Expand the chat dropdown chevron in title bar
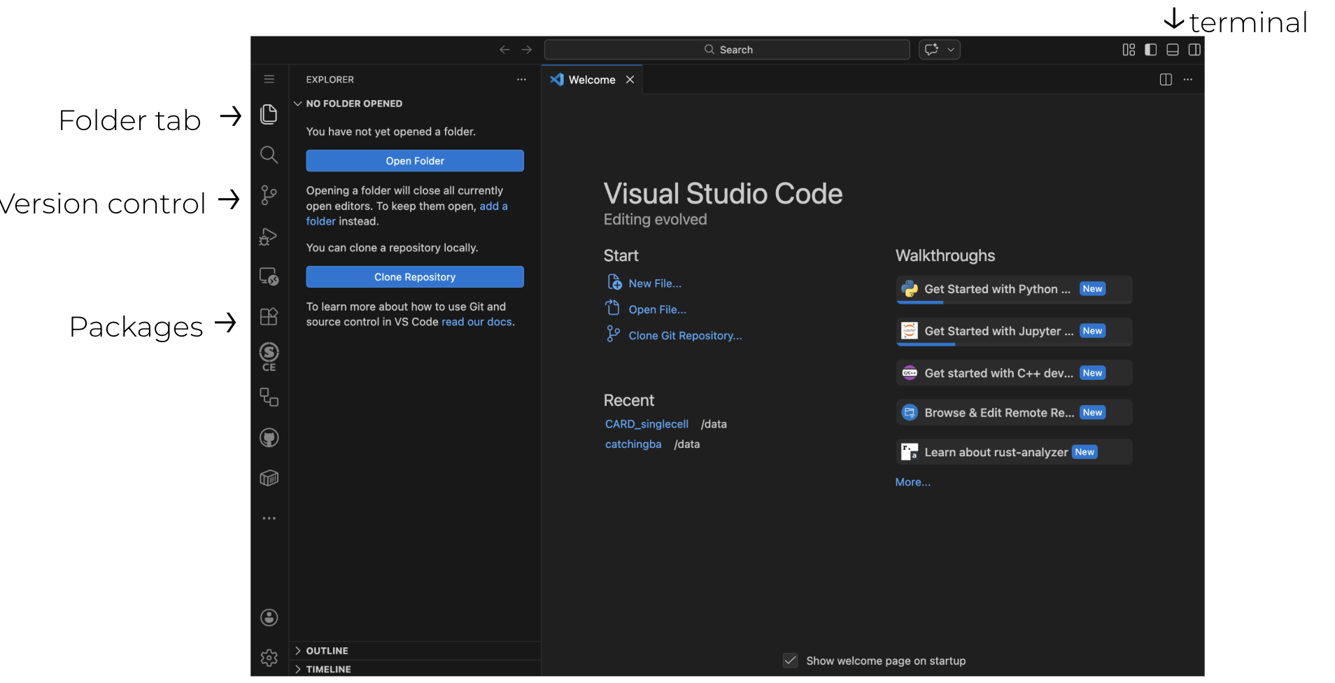 point(951,50)
